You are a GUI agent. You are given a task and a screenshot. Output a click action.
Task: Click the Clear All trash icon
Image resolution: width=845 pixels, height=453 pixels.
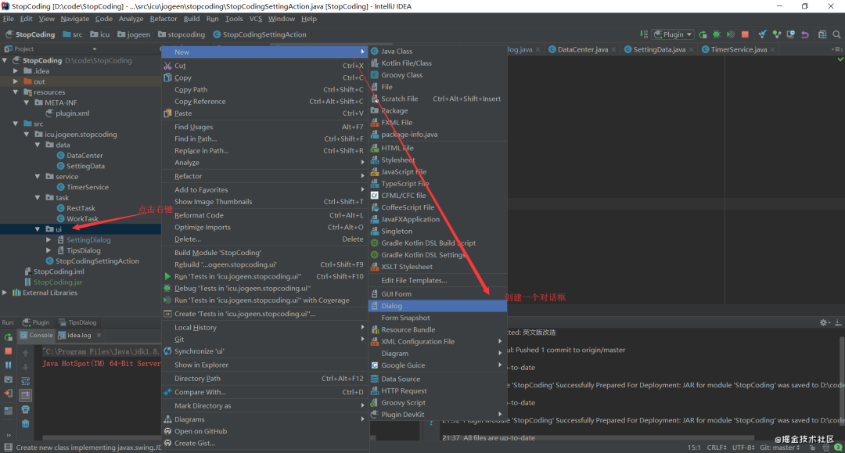tap(25, 424)
